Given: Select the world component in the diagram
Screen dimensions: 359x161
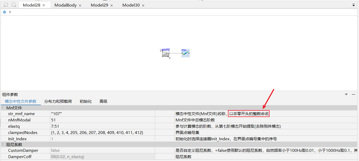Looking at the screenshot, I should click(166, 53).
